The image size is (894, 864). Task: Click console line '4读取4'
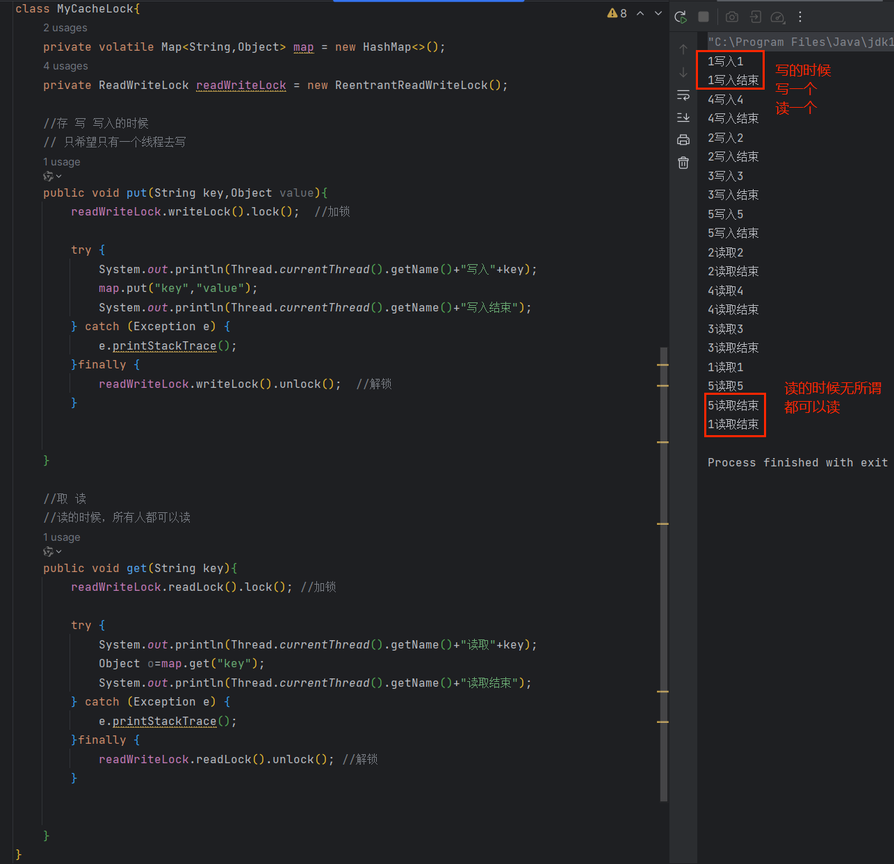pos(726,291)
